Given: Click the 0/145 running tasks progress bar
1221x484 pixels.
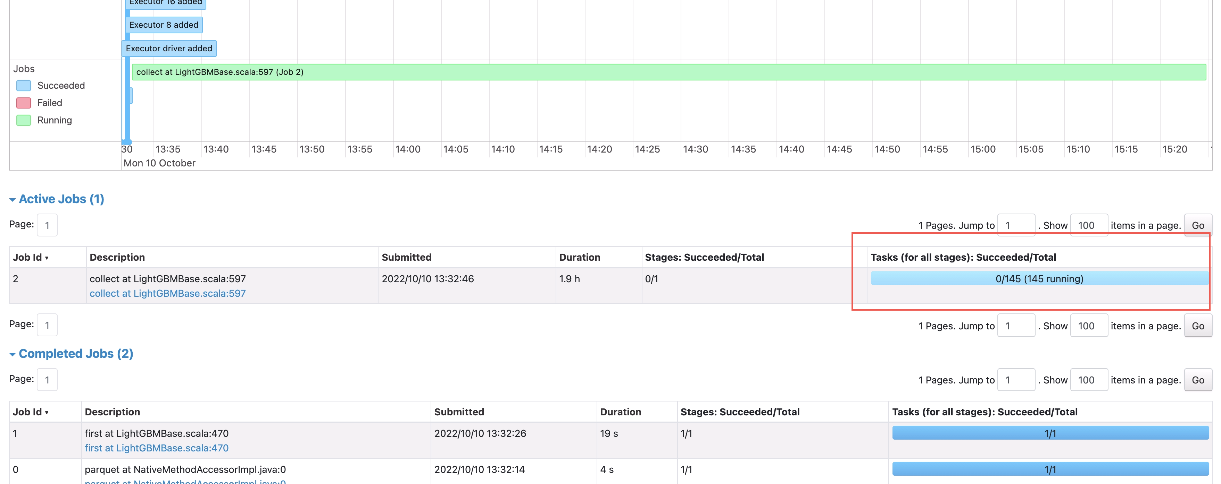Looking at the screenshot, I should point(1039,279).
